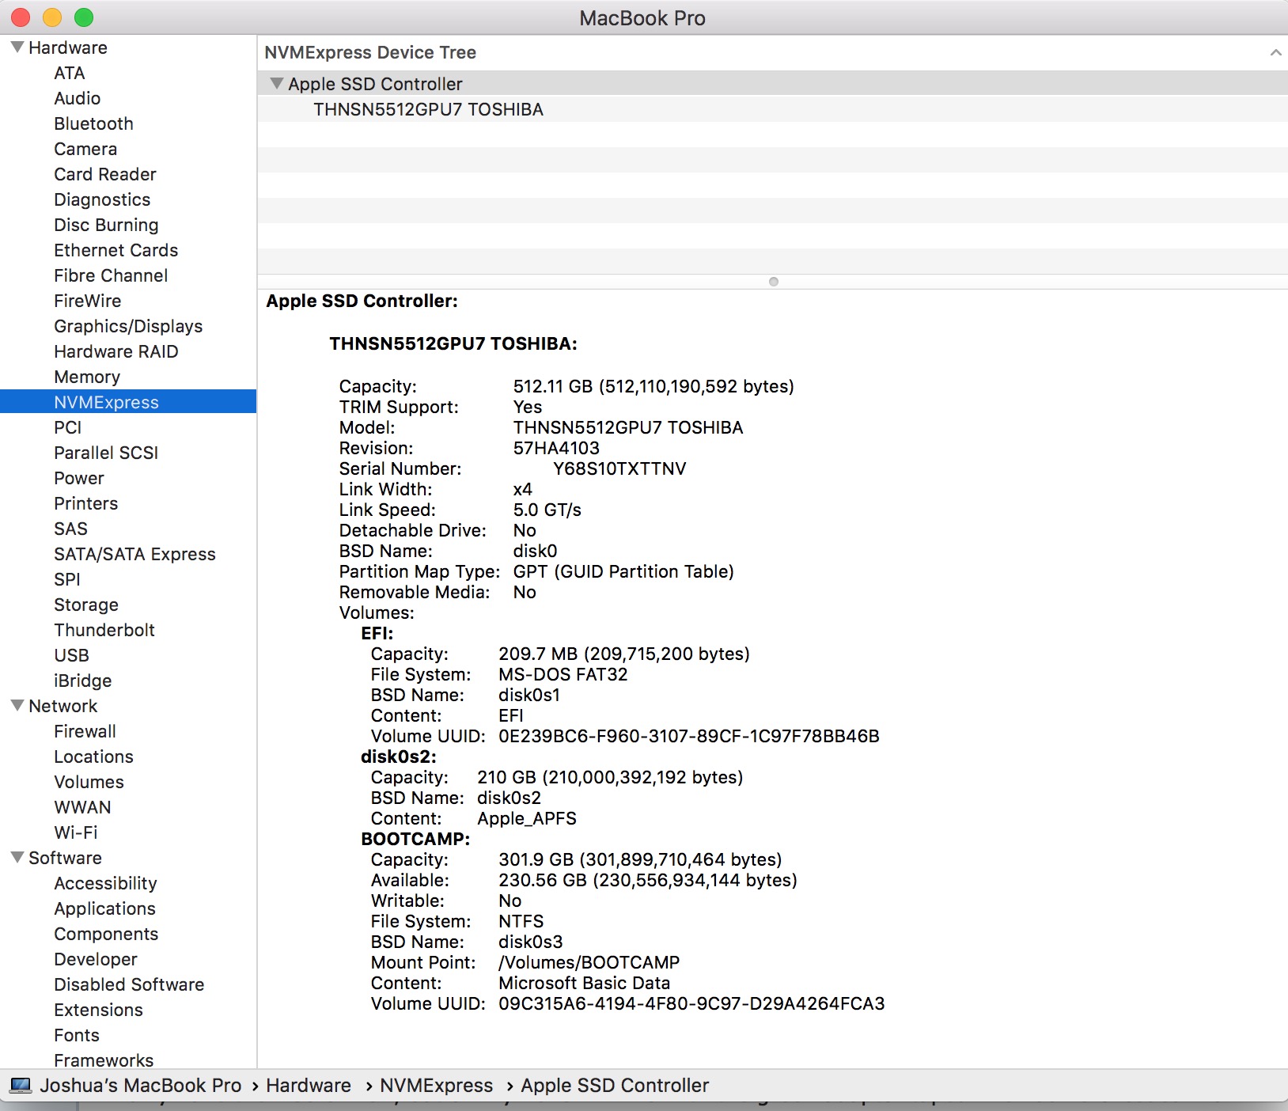Screen dimensions: 1288x1111
Task: Select THNSN5512GPU7 TOSHIBA device row
Action: 772,109
